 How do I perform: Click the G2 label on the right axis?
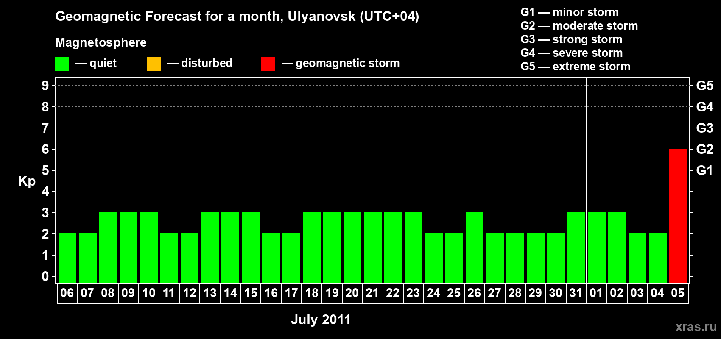pyautogui.click(x=704, y=149)
